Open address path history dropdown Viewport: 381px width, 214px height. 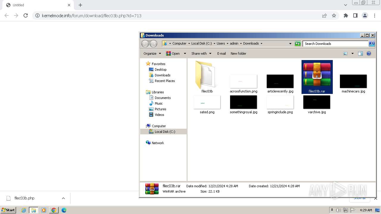290,44
